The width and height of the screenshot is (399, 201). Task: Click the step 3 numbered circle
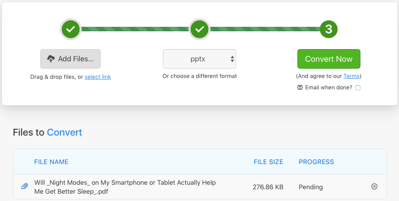click(x=329, y=29)
